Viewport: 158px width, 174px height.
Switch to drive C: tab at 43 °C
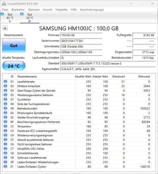point(10,18)
